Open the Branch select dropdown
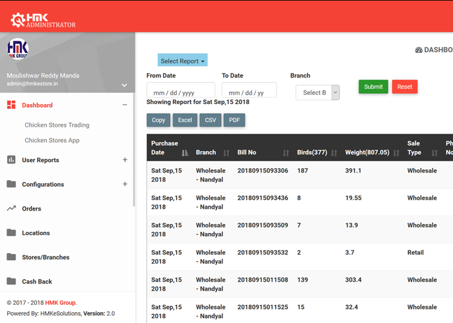This screenshot has width=453, height=323. 317,93
